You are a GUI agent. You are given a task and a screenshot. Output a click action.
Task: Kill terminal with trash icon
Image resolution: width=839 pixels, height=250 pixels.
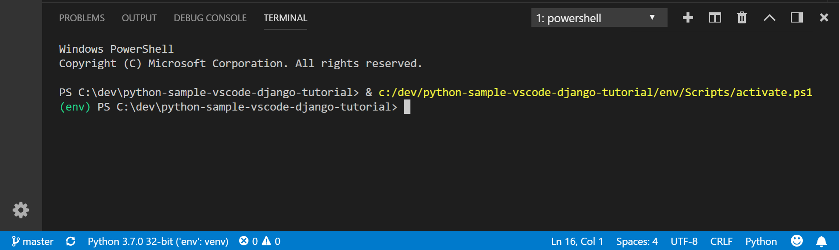coord(742,18)
